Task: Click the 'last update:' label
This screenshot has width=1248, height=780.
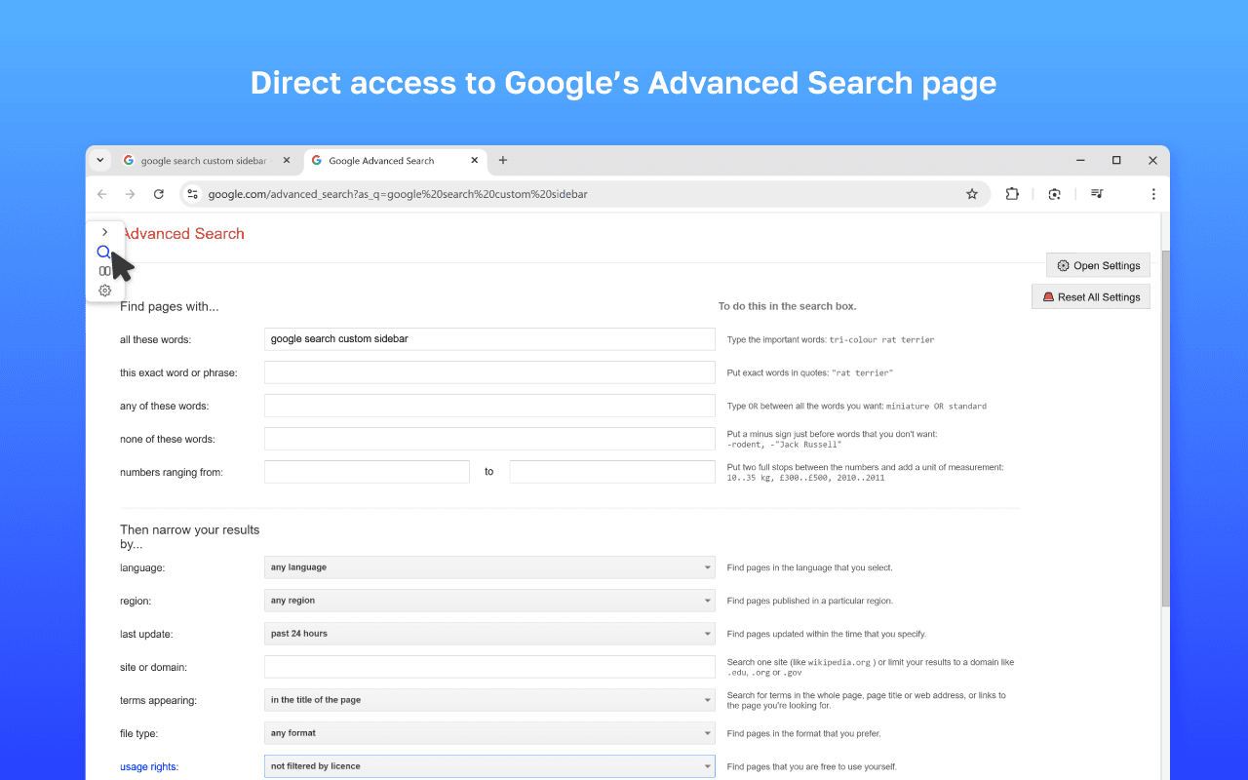Action: (146, 634)
